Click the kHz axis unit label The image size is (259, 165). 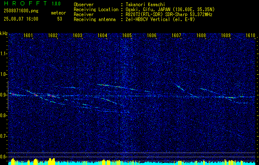(x=4, y=33)
